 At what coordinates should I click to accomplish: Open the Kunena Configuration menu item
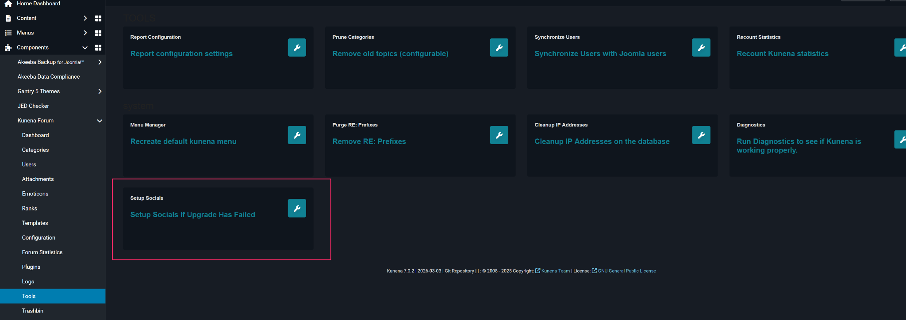38,238
